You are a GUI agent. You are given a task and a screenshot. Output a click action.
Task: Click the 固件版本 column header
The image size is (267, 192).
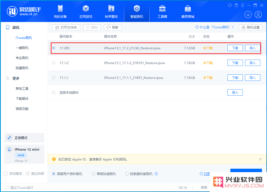pyautogui.click(x=66, y=36)
